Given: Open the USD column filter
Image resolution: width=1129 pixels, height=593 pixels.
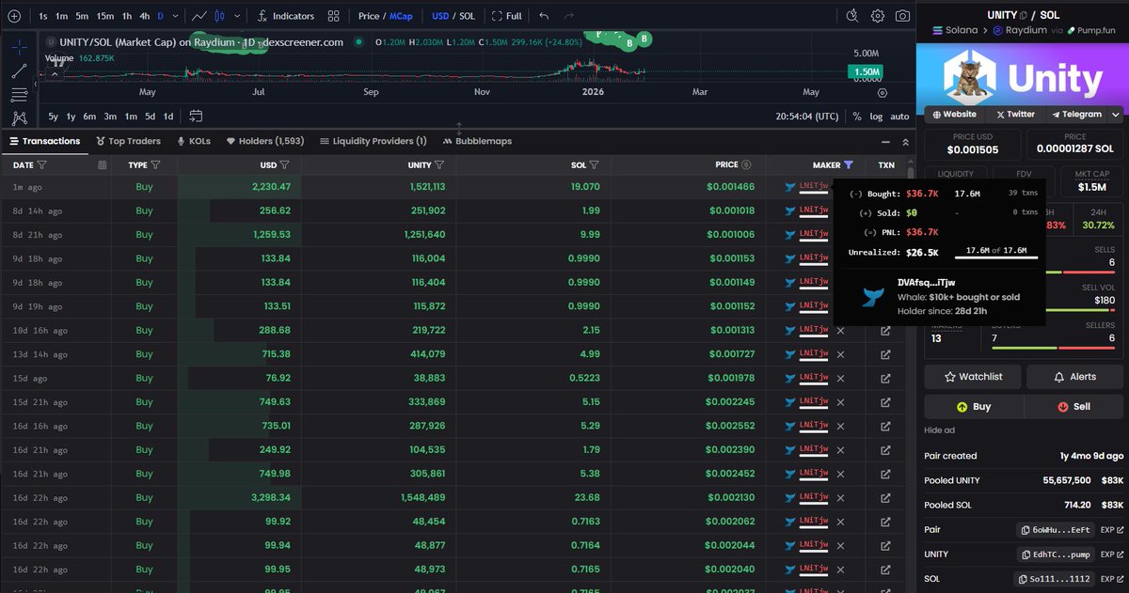Looking at the screenshot, I should [x=285, y=164].
